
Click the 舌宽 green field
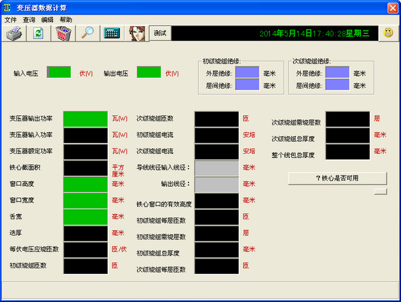pyautogui.click(x=86, y=217)
